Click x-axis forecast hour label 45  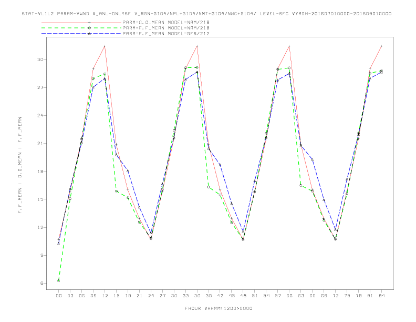pos(232,296)
